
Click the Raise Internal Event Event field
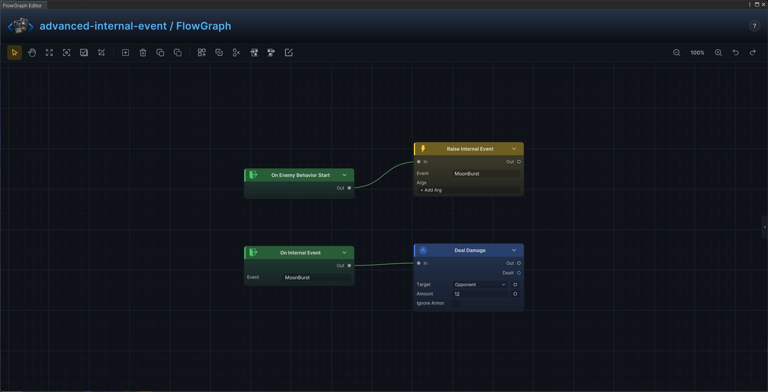point(487,174)
